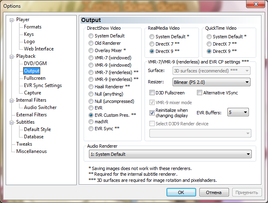
Task: Collapse the Player tree node
Action: pos(12,20)
